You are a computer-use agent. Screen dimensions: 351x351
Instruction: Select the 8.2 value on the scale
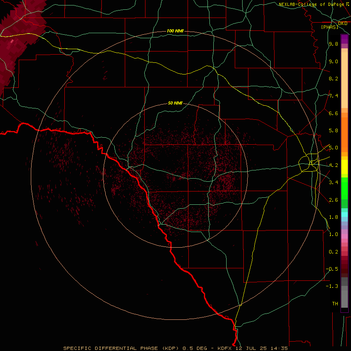coord(333,78)
